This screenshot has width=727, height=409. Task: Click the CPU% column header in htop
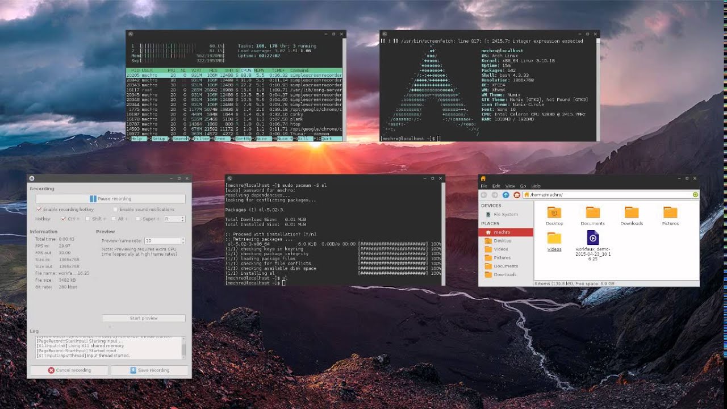[x=246, y=70]
